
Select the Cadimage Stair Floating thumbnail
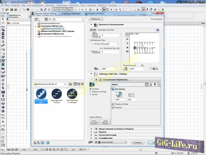(x=56, y=94)
